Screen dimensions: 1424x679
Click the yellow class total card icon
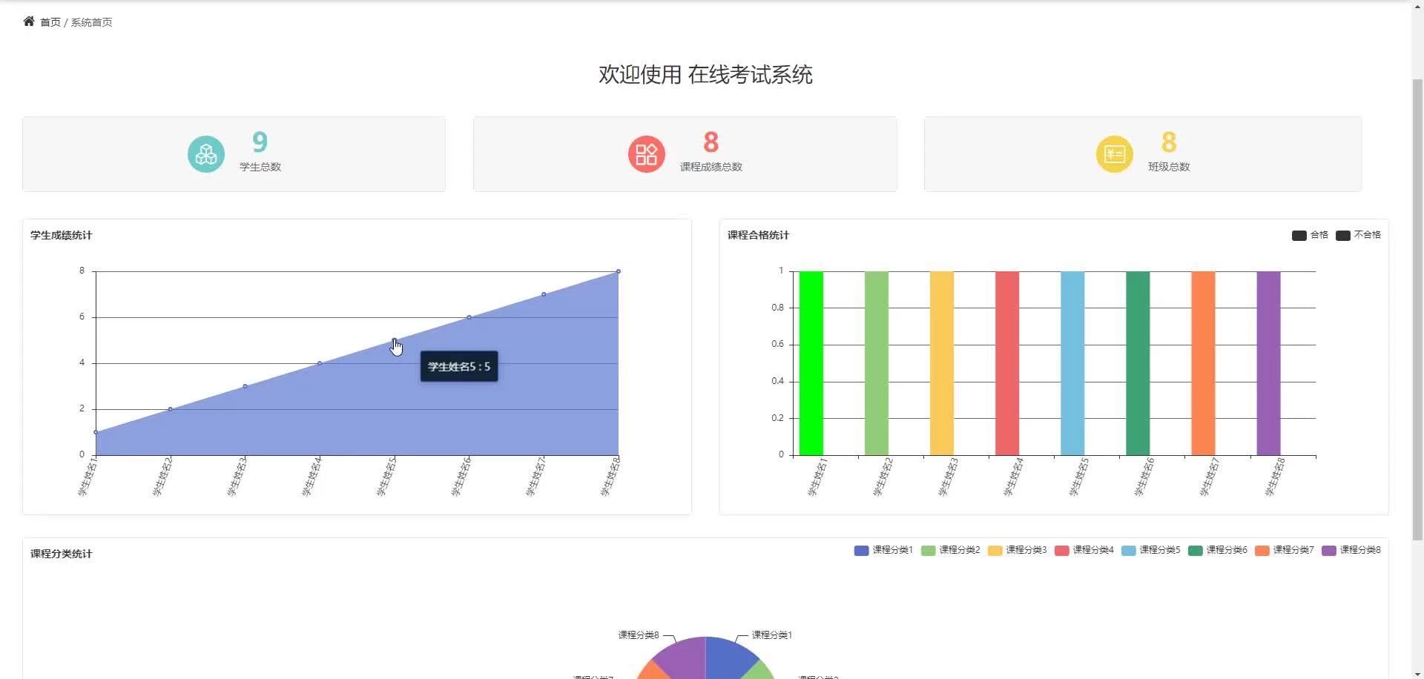point(1115,154)
